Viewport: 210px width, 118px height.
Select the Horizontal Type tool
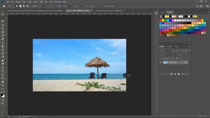coord(3,71)
